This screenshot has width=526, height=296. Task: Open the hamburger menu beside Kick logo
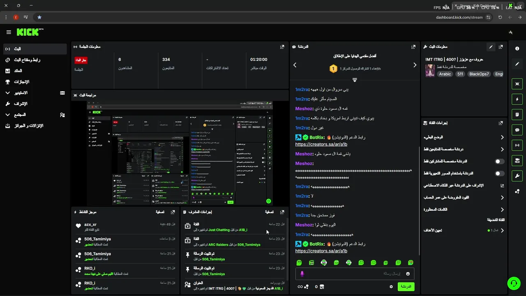pyautogui.click(x=9, y=32)
